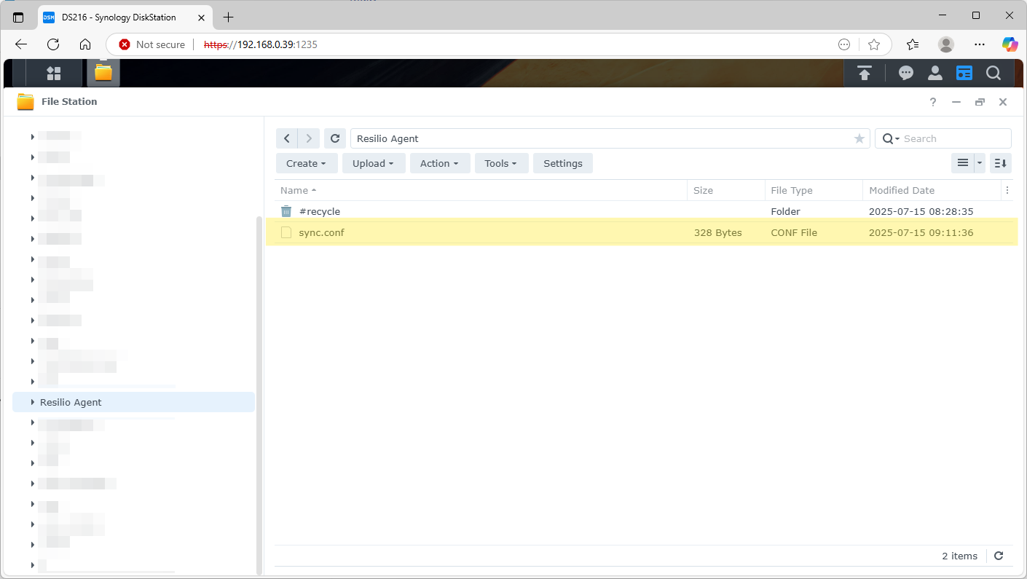
Task: Click the show desktop icon in the taskbar
Action: coord(865,73)
